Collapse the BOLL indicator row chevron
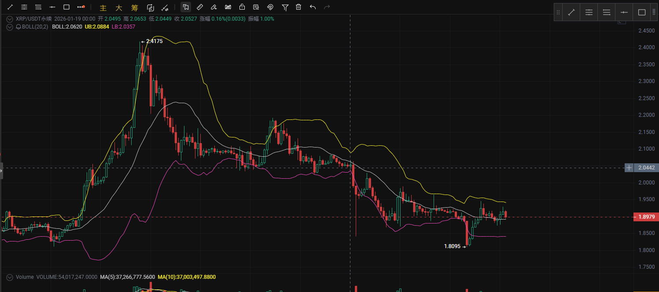 pos(10,27)
